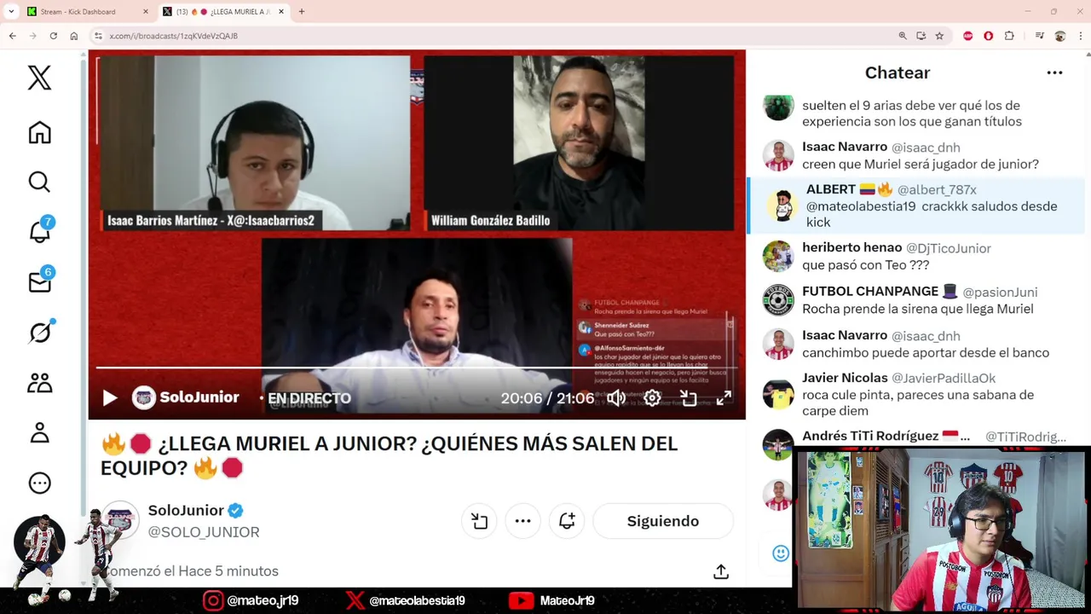Viewport: 1091px width, 614px height.
Task: Open emoji picker in chat
Action: coord(780,553)
